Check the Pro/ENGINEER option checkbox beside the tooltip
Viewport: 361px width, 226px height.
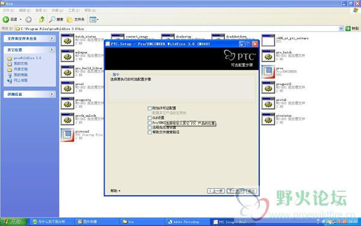coord(149,123)
